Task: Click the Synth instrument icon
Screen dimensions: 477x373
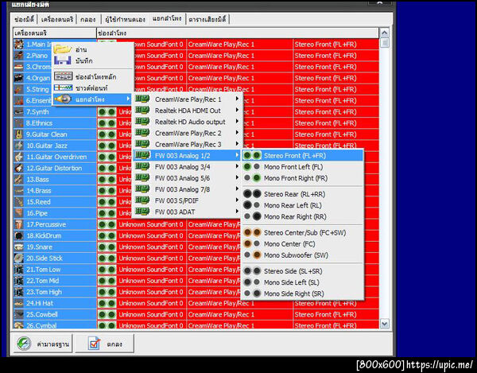Action: tap(19, 112)
